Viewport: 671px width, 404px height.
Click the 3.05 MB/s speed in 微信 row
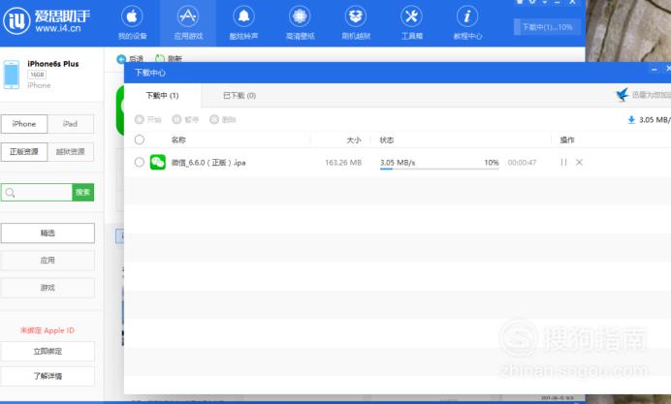(398, 163)
